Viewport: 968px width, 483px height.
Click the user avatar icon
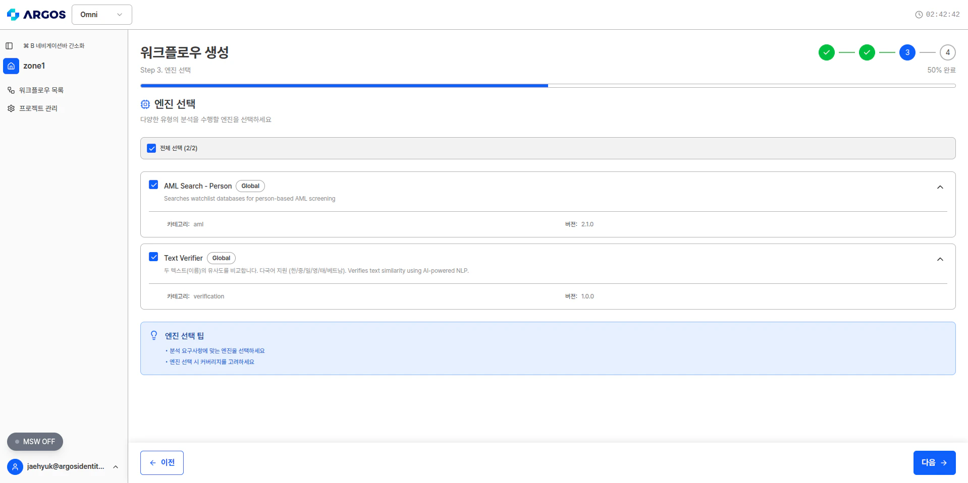pyautogui.click(x=15, y=467)
